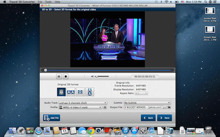Go Back to the previous step
This screenshot has width=220, height=137.
tap(148, 118)
